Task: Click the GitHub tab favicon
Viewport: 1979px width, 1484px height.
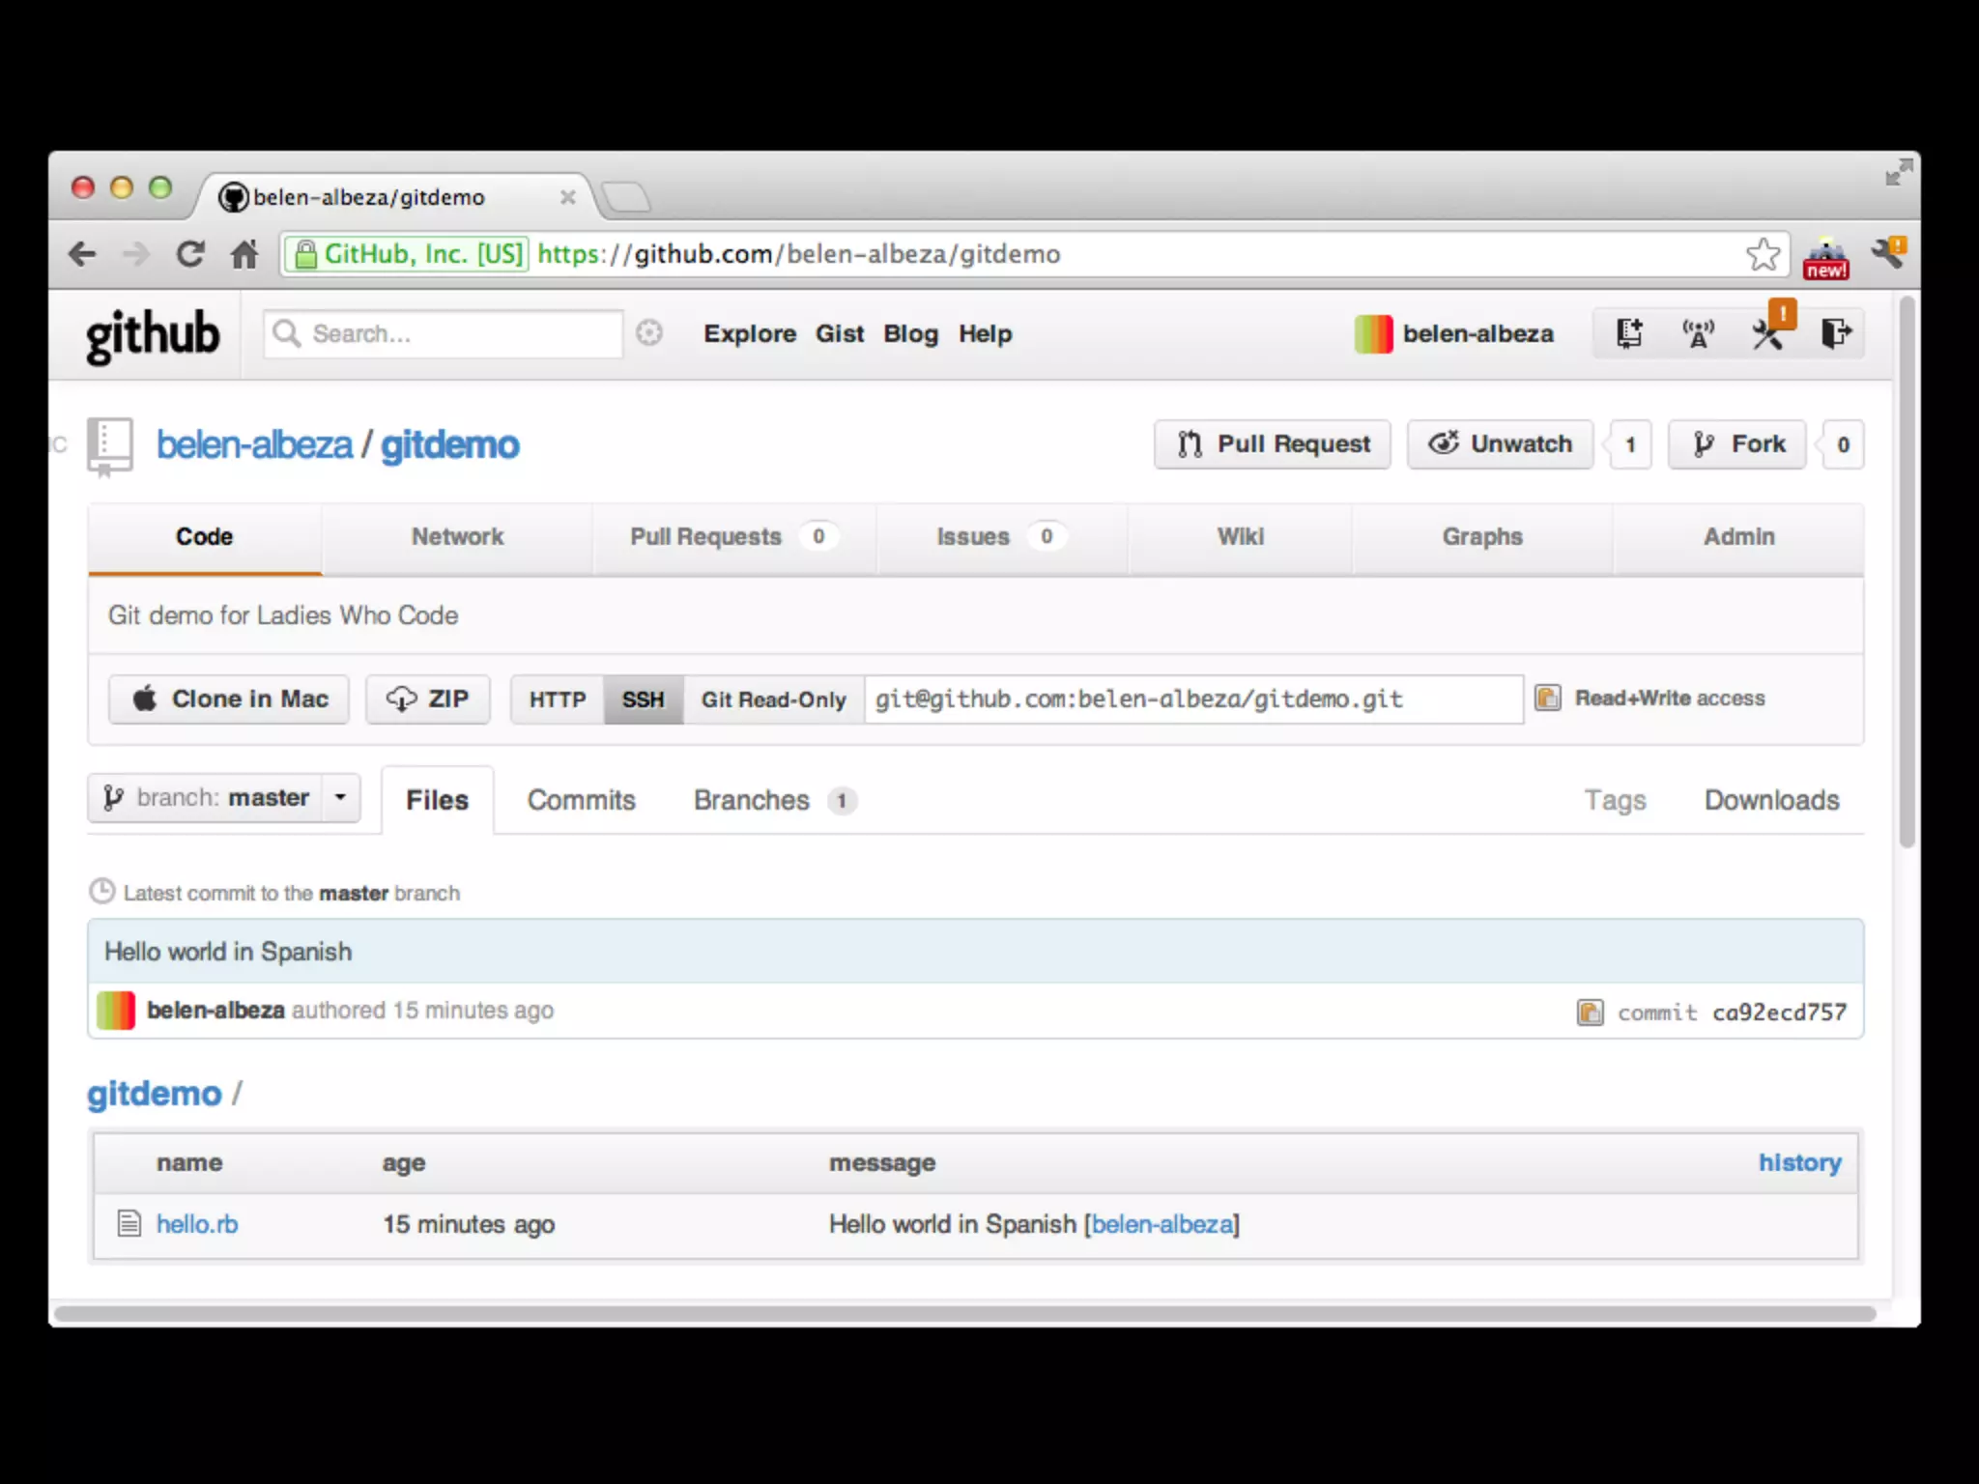Action: coord(233,197)
